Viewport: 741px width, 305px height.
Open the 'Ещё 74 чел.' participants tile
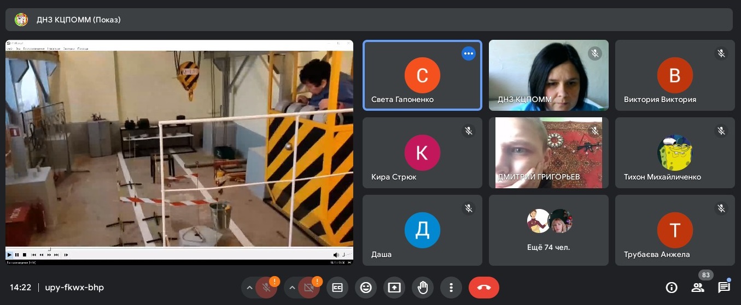549,230
